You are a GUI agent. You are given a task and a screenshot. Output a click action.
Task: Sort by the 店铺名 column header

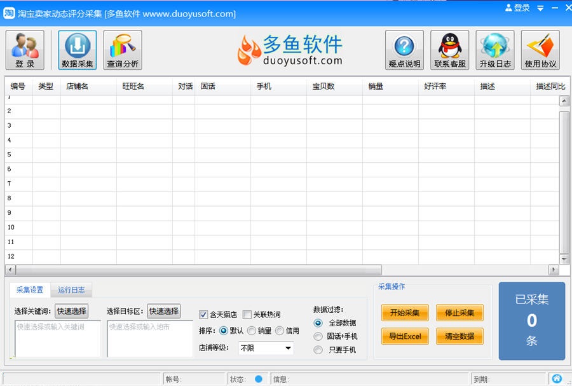point(88,86)
